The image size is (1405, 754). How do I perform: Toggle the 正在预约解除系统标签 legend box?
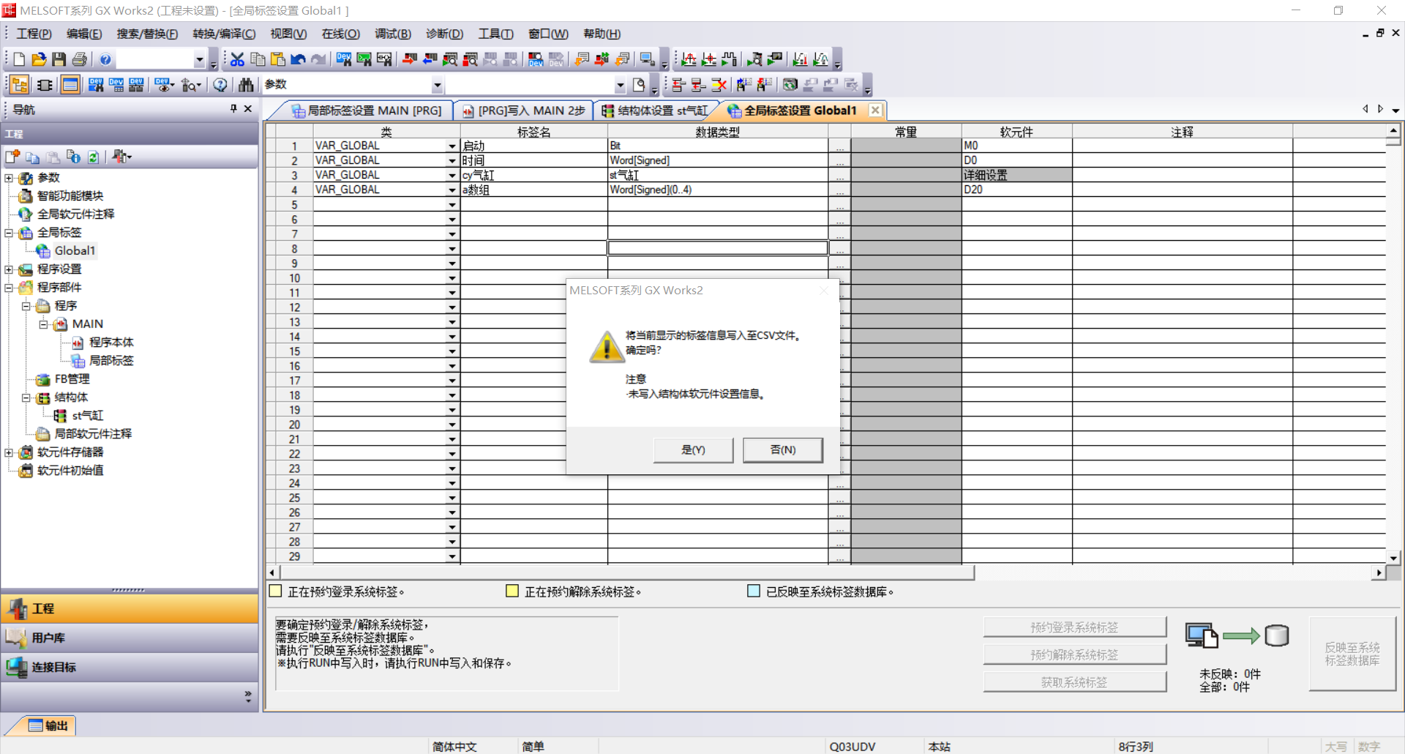[512, 591]
